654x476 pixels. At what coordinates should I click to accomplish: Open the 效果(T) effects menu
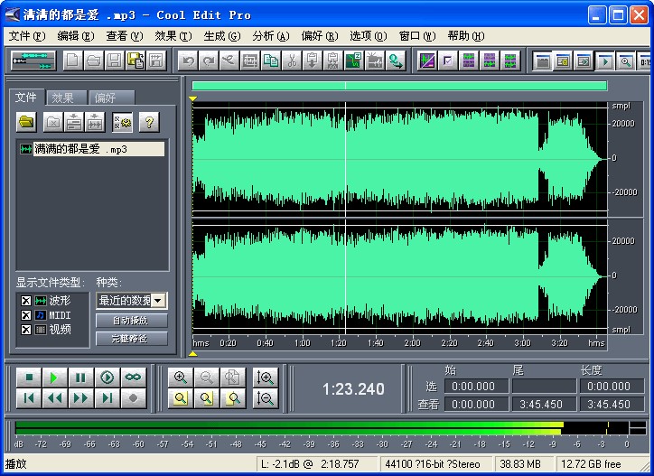point(173,36)
